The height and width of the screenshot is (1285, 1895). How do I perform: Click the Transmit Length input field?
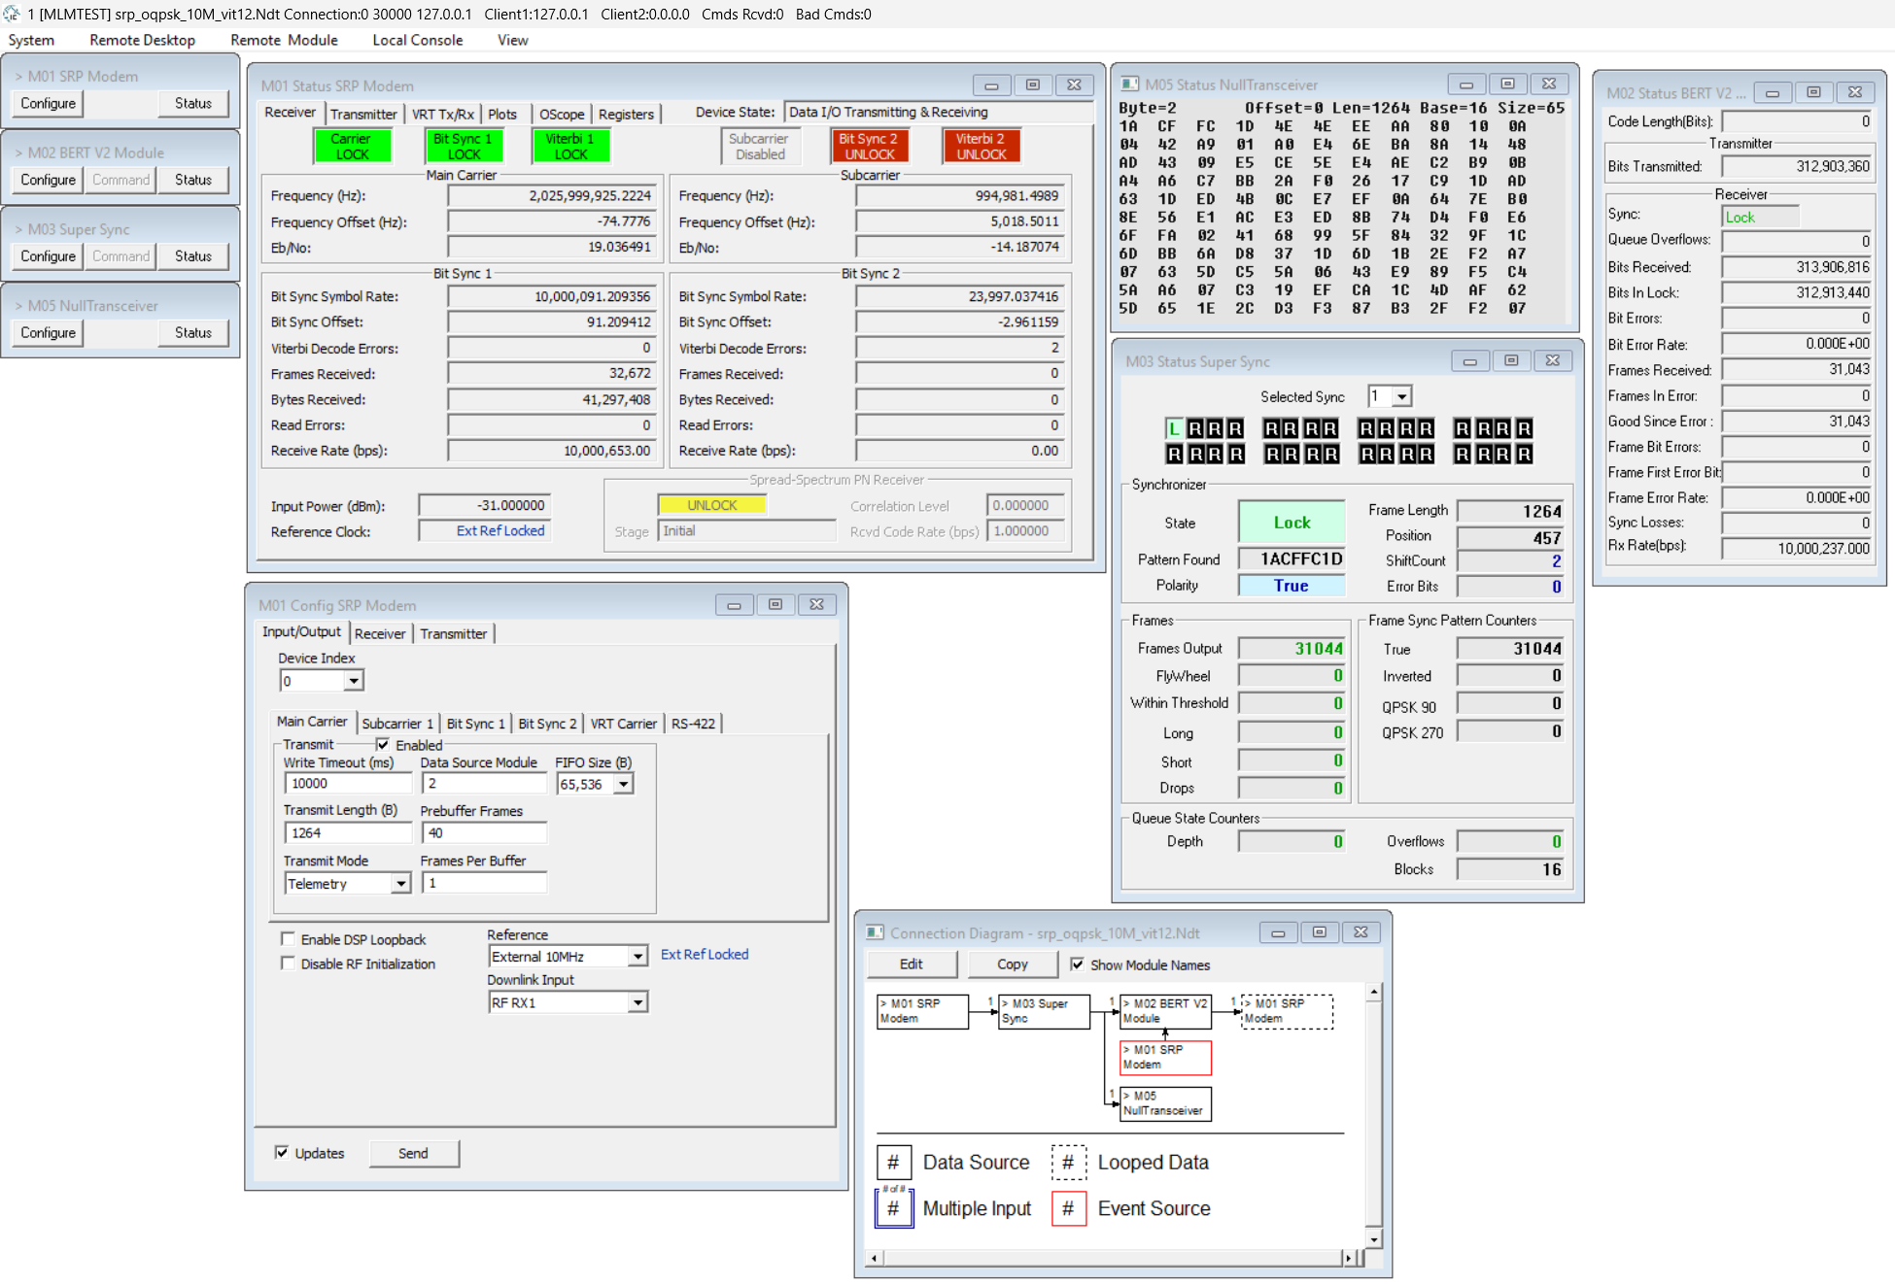(348, 833)
